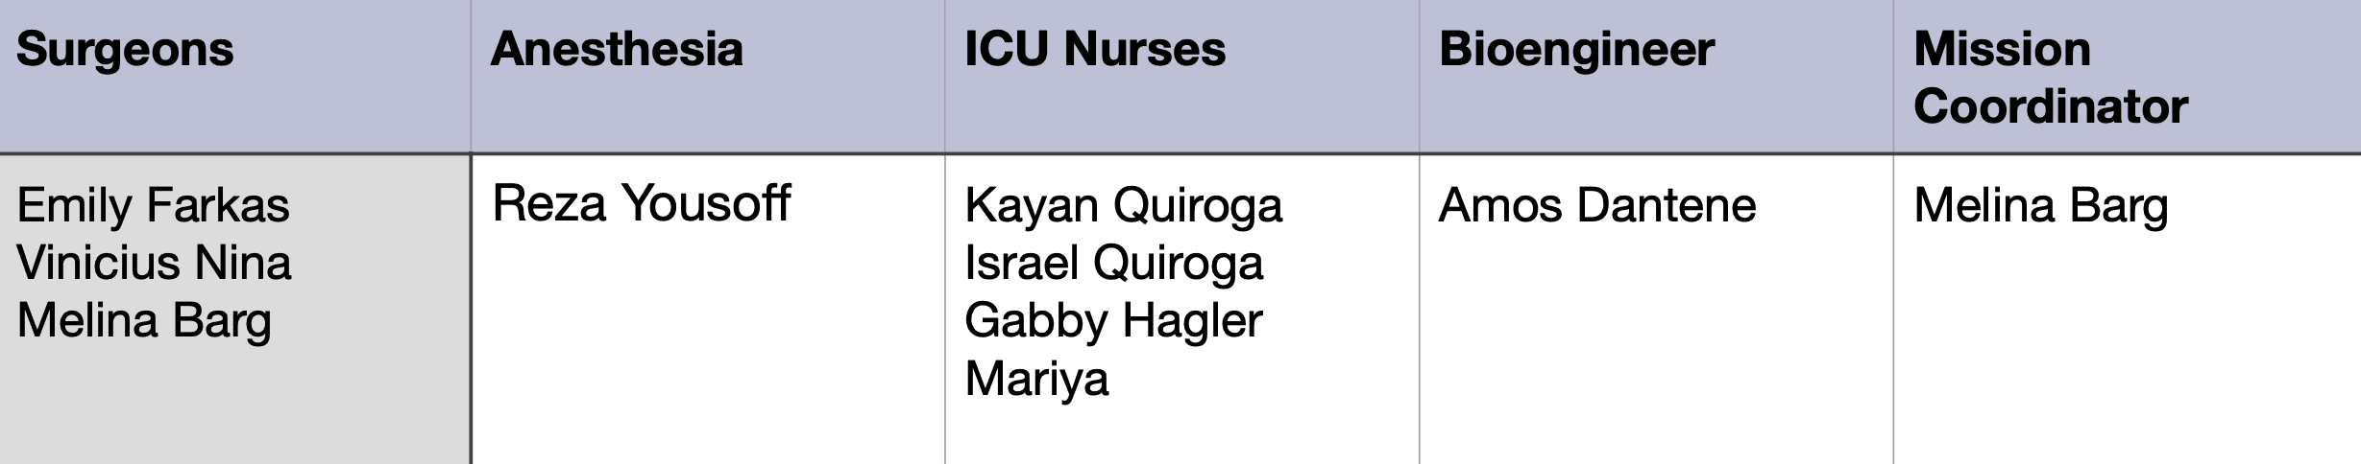
Task: Click the name Israel Quiroga
Action: point(1113,263)
